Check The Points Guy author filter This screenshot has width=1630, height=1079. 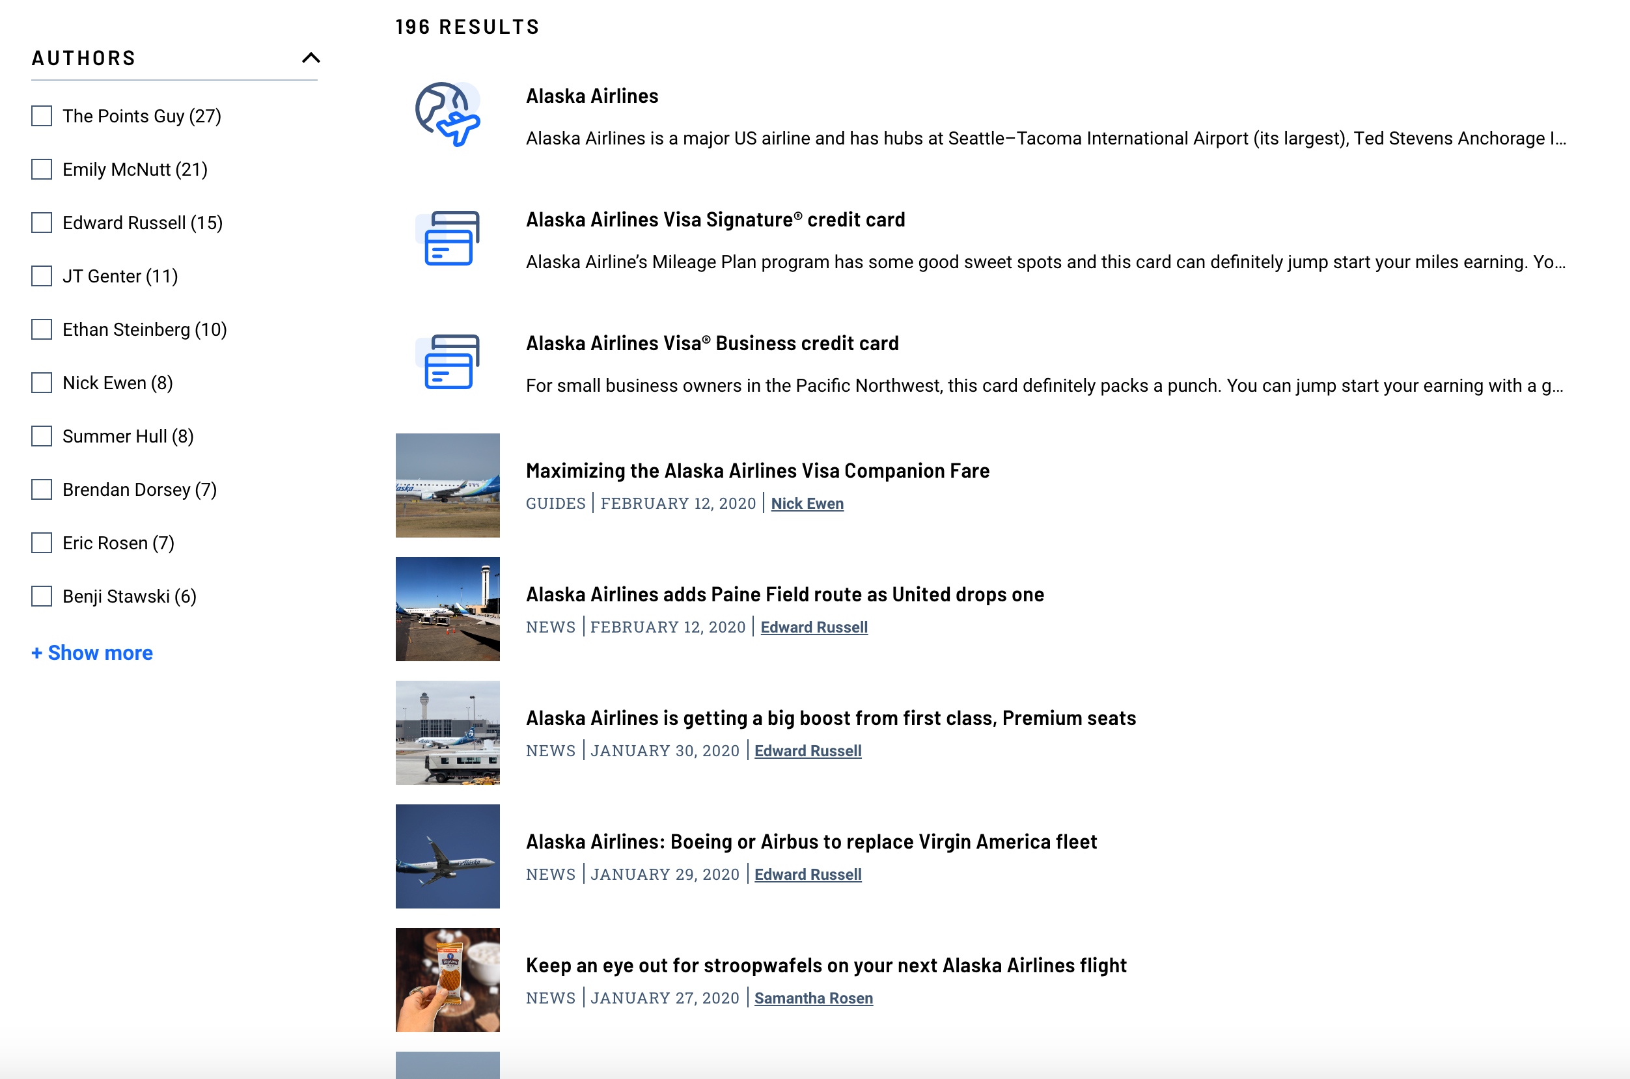(41, 116)
